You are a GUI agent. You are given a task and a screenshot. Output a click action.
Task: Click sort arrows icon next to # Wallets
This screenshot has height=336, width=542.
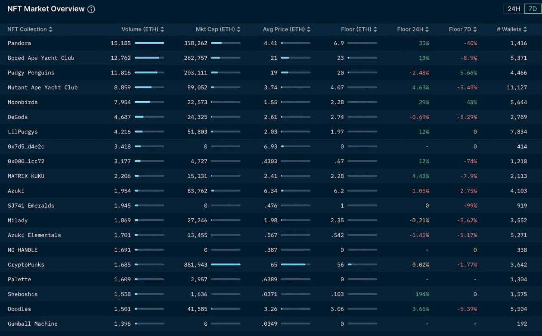tap(525, 29)
